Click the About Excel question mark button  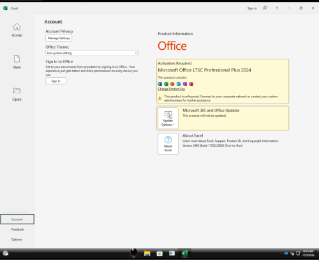(x=168, y=144)
